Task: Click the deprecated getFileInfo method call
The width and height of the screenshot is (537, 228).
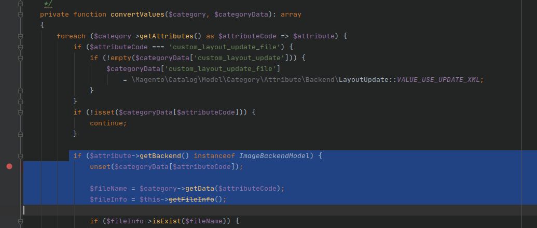Action: click(191, 199)
